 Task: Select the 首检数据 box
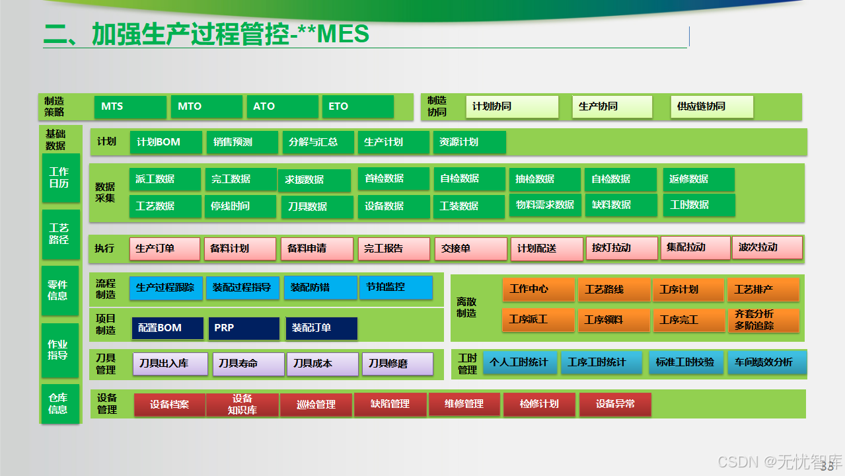(394, 178)
